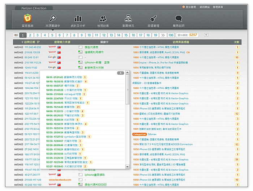Open 統計及分析 bar chart icon
Screen dimensions: 253x191
coord(78,19)
